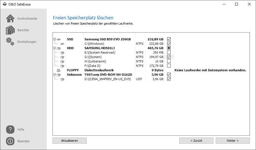256x150 pixels.
Task: Open Berichte via the documents icon
Action: click(x=10, y=30)
